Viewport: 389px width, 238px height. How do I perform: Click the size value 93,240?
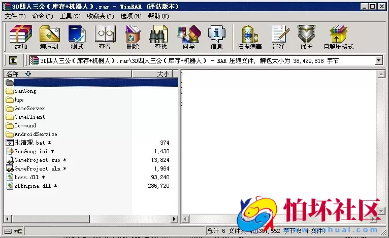click(160, 177)
